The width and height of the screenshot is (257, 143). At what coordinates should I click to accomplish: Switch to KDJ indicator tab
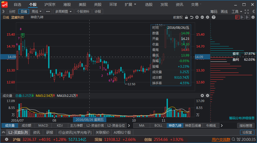pyautogui.click(x=60, y=126)
